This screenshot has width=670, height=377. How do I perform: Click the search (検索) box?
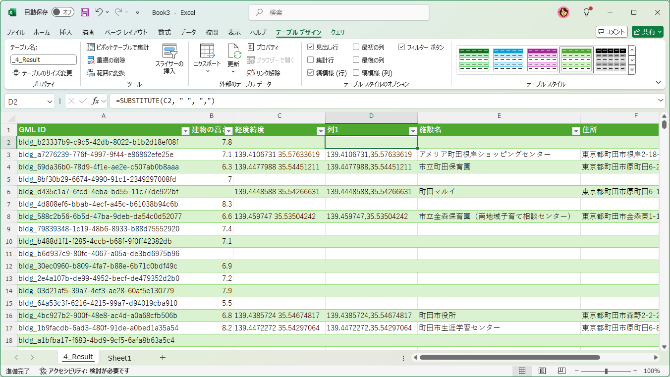(338, 12)
